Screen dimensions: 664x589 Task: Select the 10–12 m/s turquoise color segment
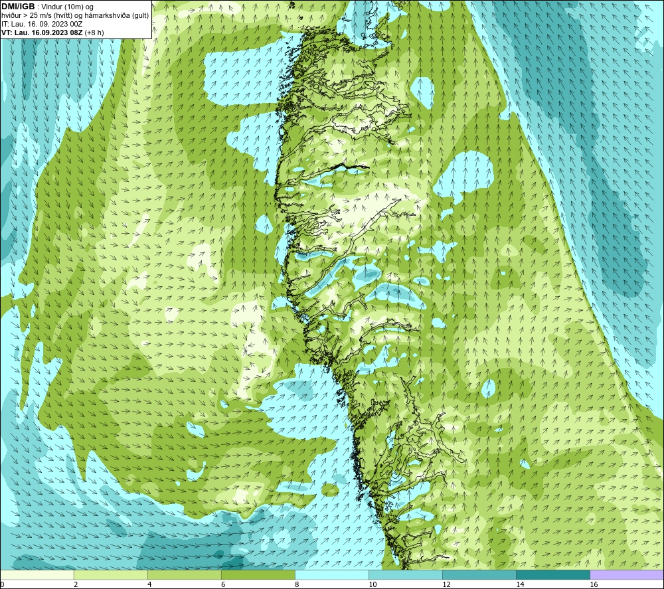pyautogui.click(x=406, y=574)
